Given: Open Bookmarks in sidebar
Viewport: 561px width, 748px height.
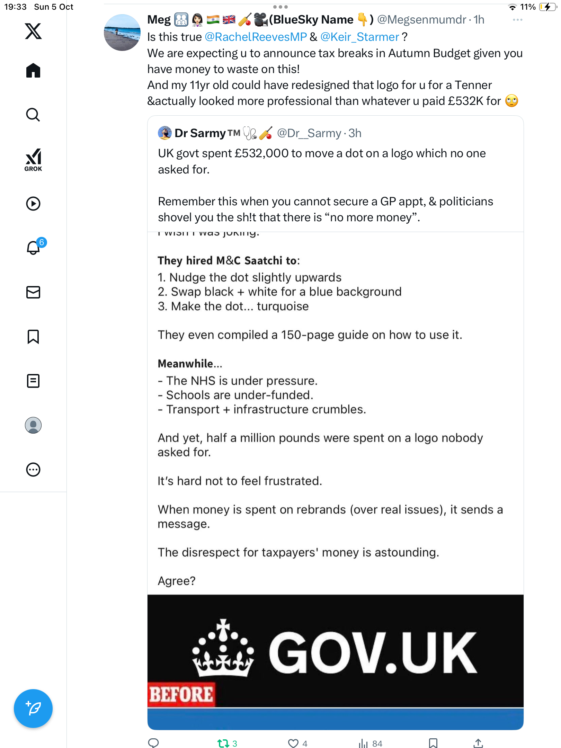Looking at the screenshot, I should tap(33, 337).
